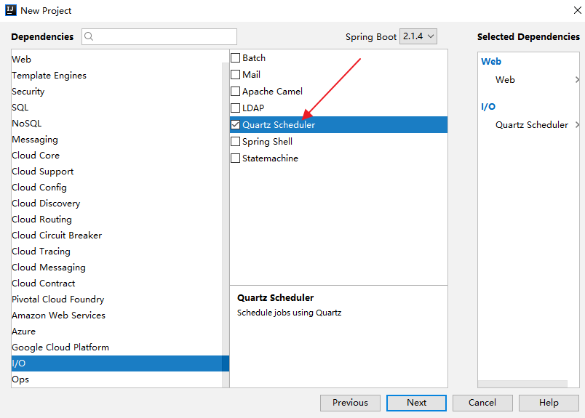Click the Spring Shell dependency label
The width and height of the screenshot is (585, 418).
point(267,142)
